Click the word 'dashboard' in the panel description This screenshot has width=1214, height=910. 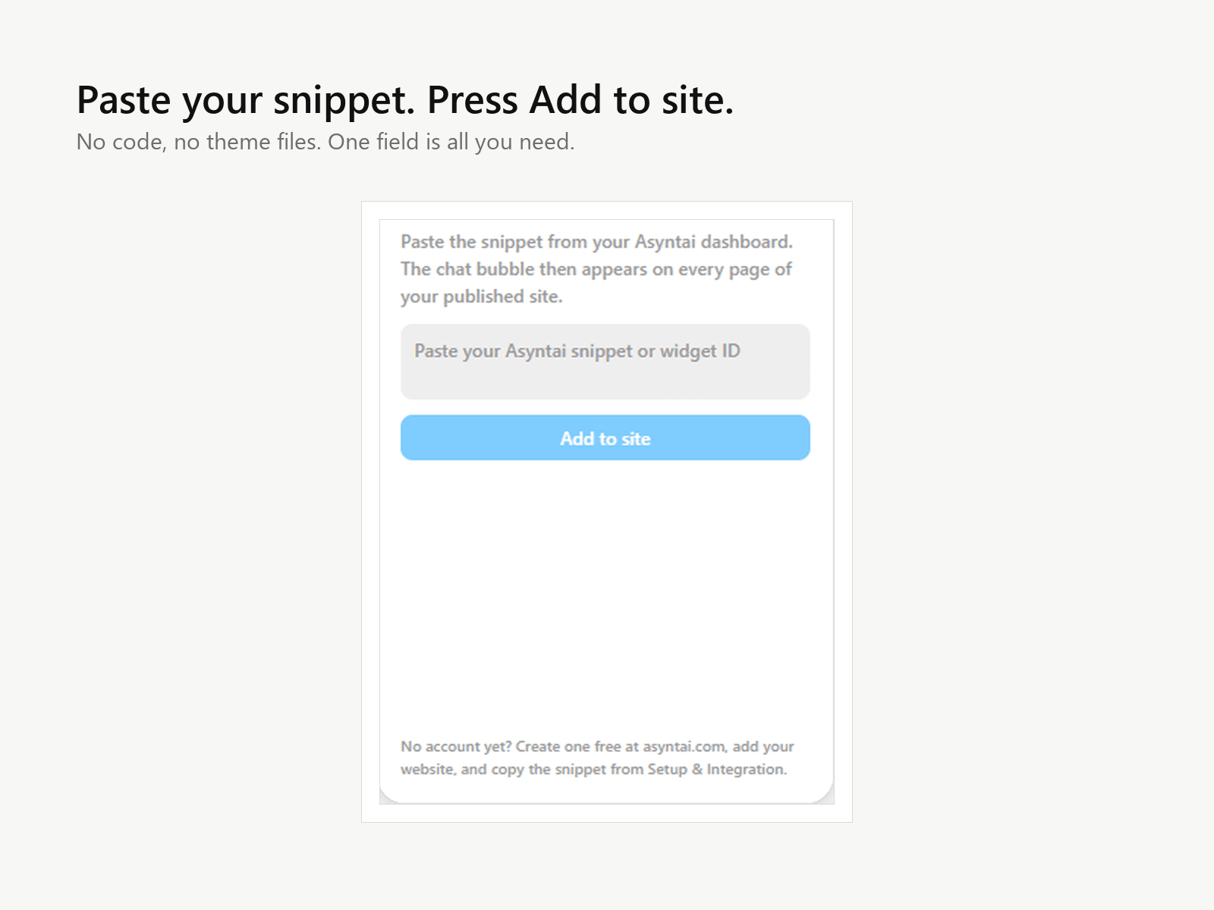tap(746, 242)
